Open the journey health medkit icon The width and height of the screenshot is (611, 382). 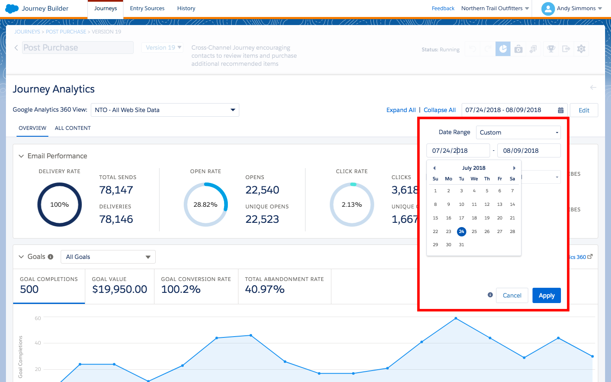pyautogui.click(x=518, y=49)
